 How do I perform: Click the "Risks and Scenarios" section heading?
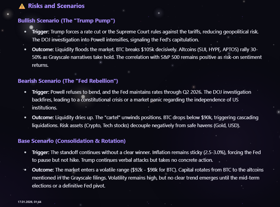coord(56,6)
